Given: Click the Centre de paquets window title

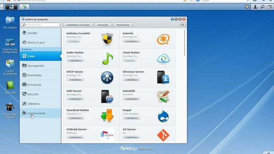Looking at the screenshot, I should 36,19.
